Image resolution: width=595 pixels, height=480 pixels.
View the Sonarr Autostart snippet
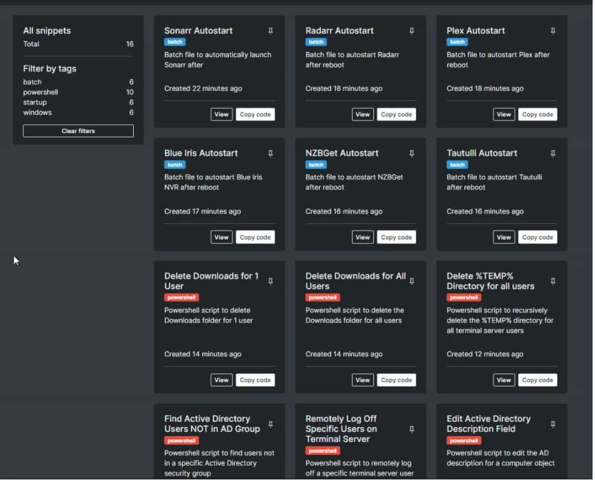point(221,114)
